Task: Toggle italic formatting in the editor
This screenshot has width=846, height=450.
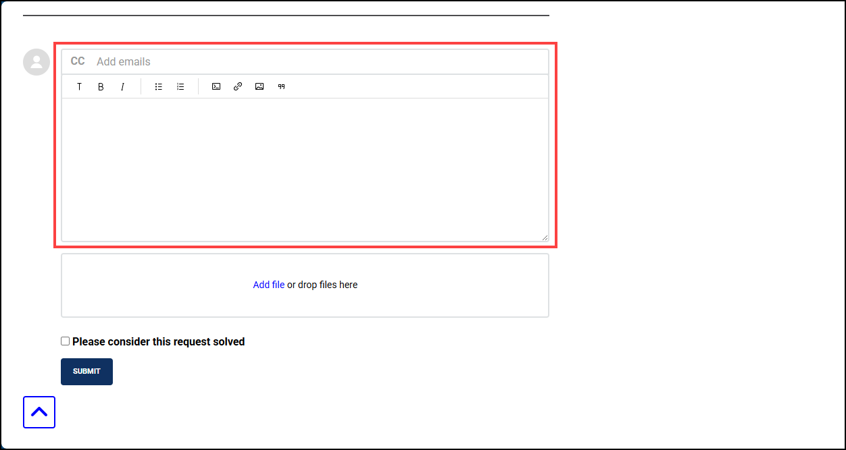Action: click(x=122, y=86)
